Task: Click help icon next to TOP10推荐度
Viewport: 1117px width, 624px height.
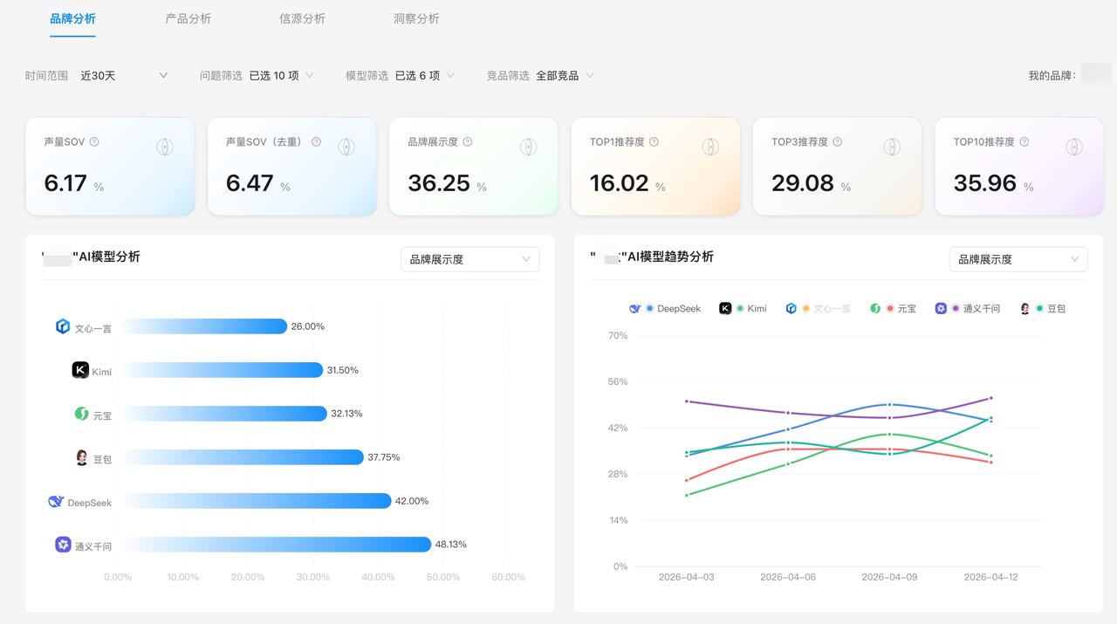Action: point(1024,141)
